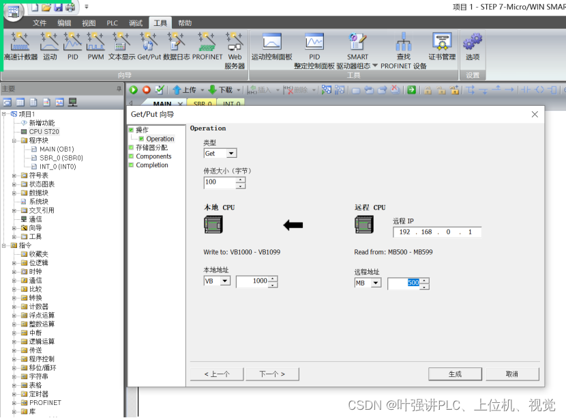Open the high-speed counter wizard (高速计数器)
This screenshot has height=418, width=566.
click(20, 46)
